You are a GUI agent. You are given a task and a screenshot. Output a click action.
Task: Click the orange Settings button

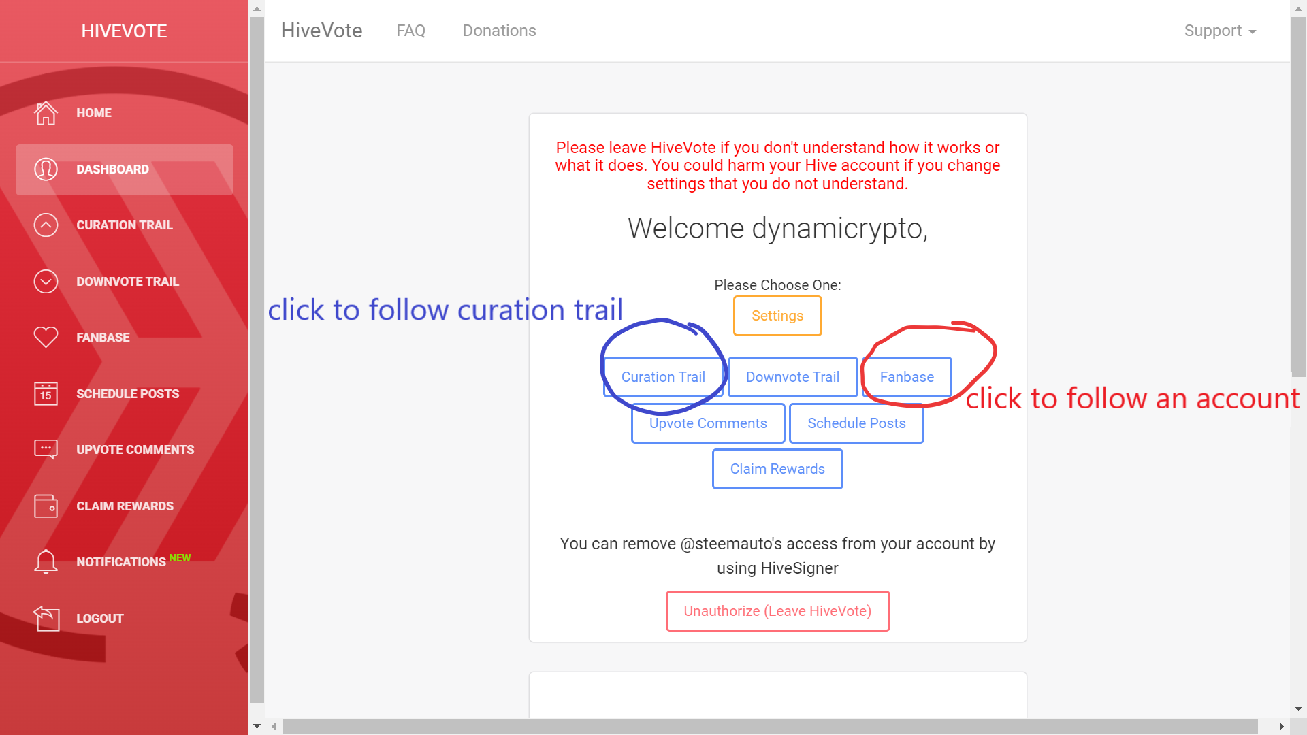[777, 316]
